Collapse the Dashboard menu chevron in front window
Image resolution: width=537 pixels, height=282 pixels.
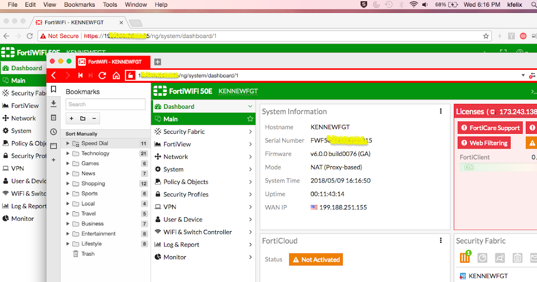coord(250,107)
